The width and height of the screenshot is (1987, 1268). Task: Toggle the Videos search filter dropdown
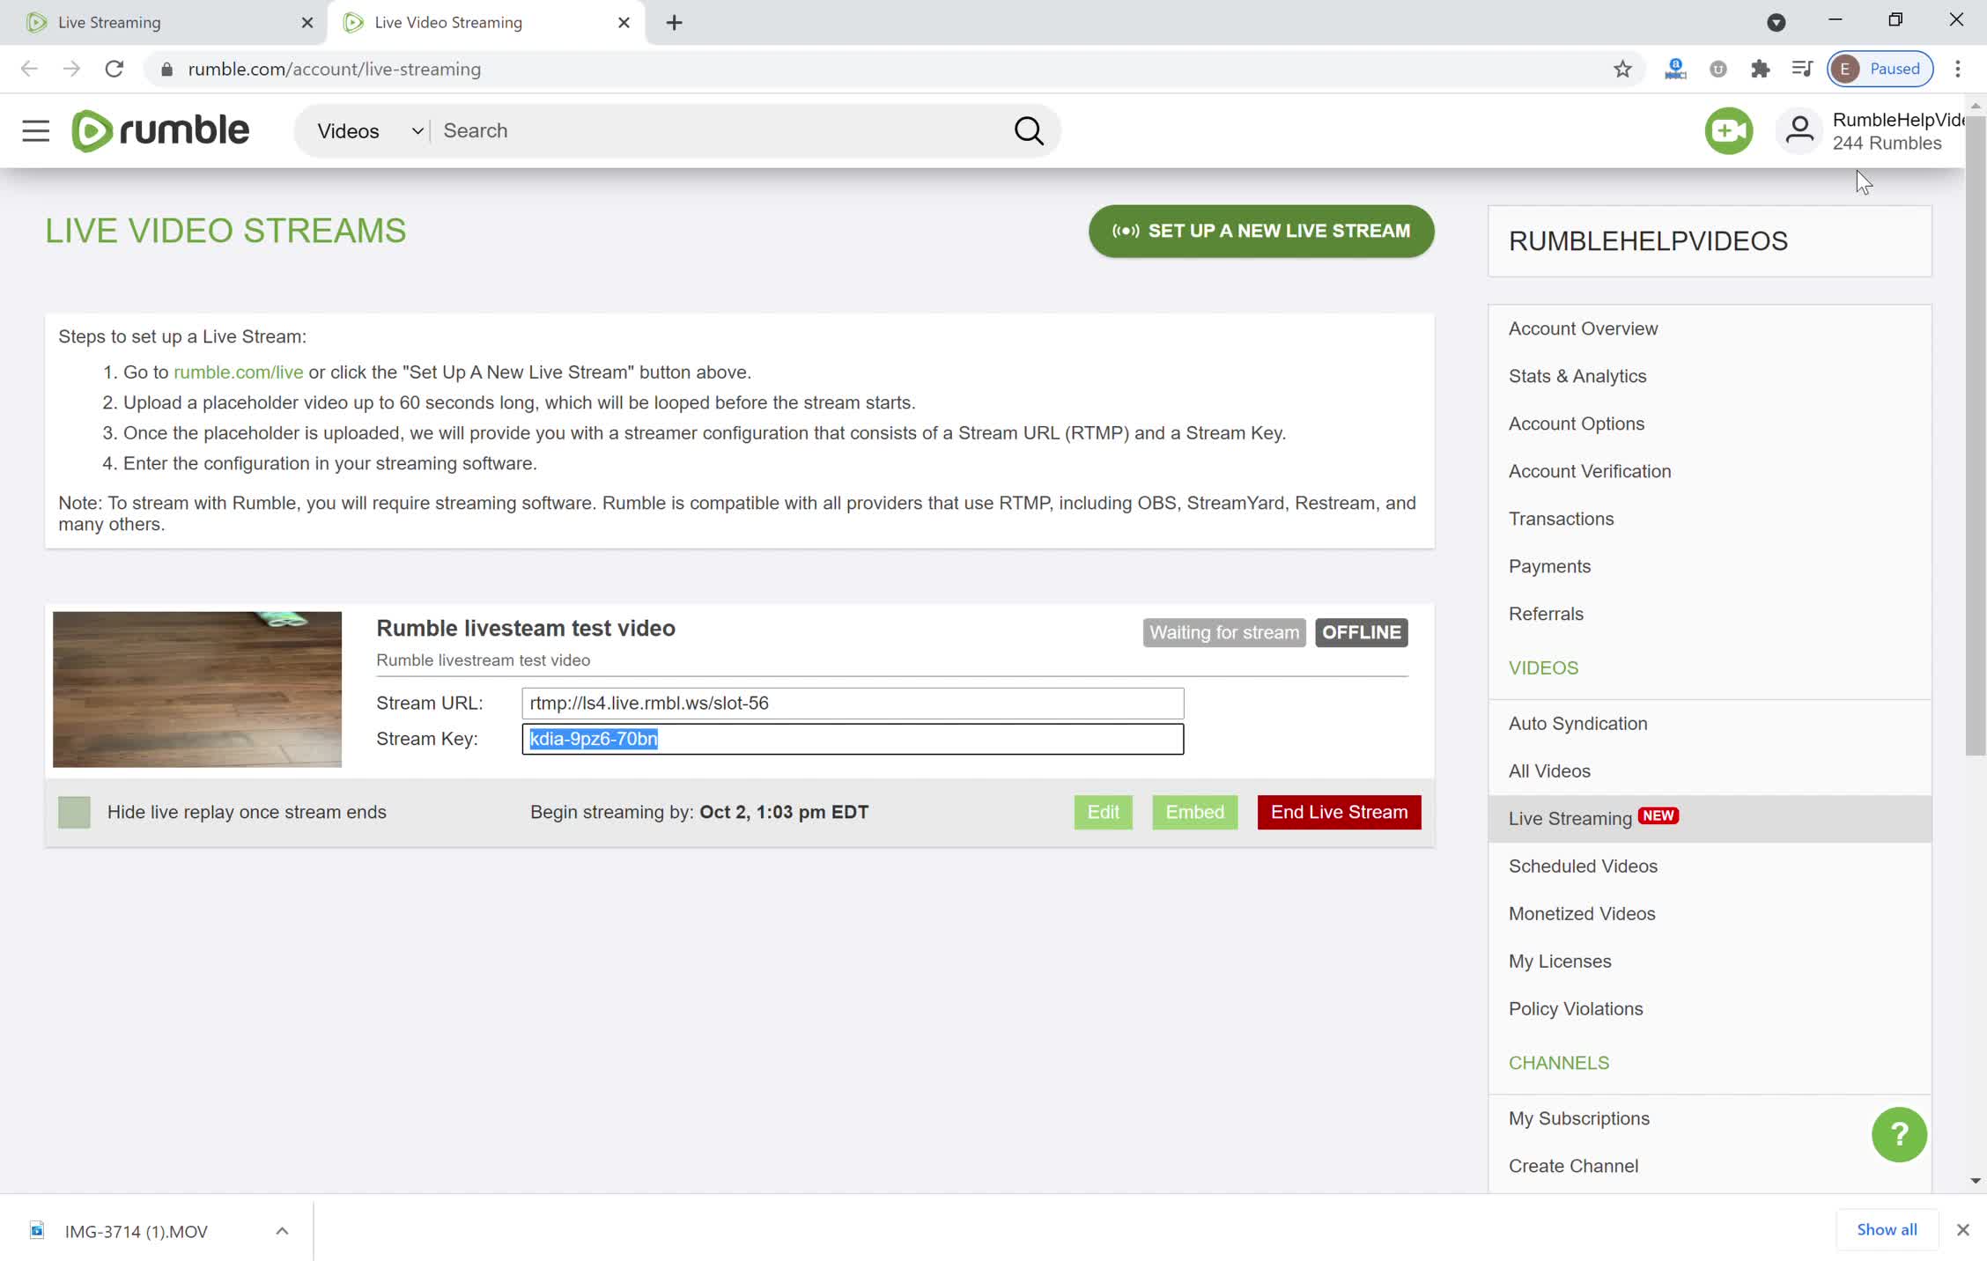414,130
